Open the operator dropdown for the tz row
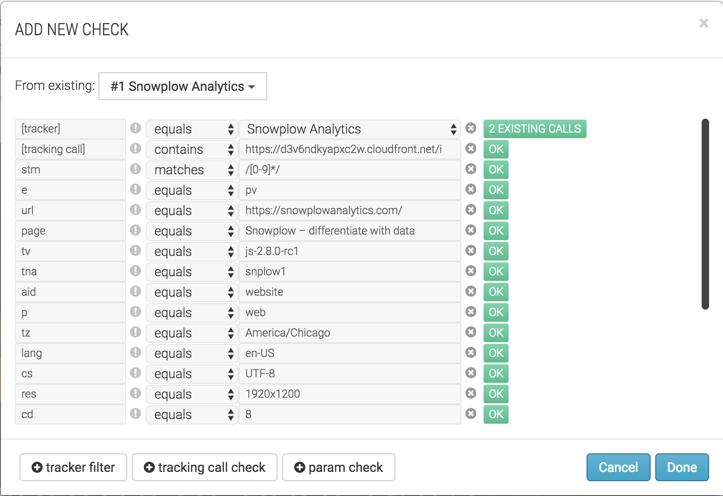The width and height of the screenshot is (723, 496). pos(192,333)
